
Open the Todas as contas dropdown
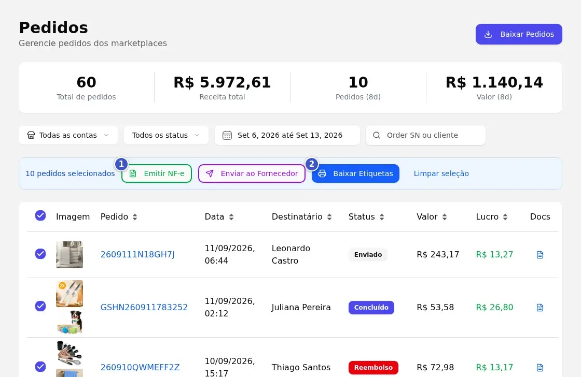pos(68,135)
